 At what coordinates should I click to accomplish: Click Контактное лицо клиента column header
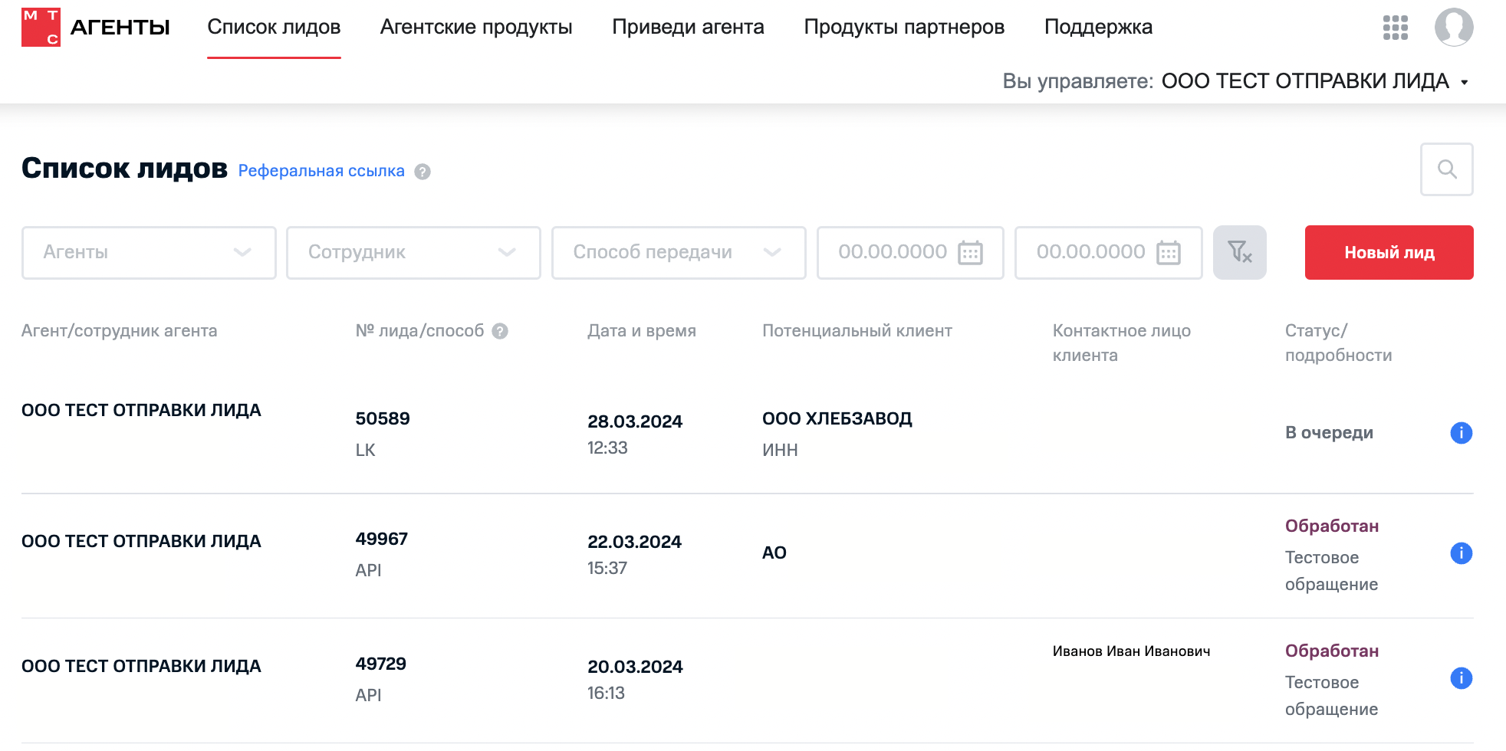click(1122, 343)
